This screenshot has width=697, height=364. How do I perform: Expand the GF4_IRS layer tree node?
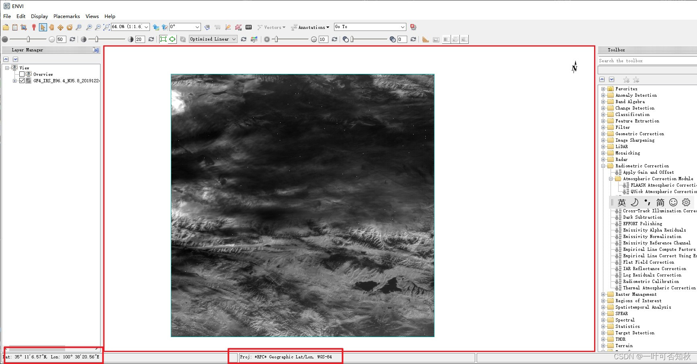[15, 81]
